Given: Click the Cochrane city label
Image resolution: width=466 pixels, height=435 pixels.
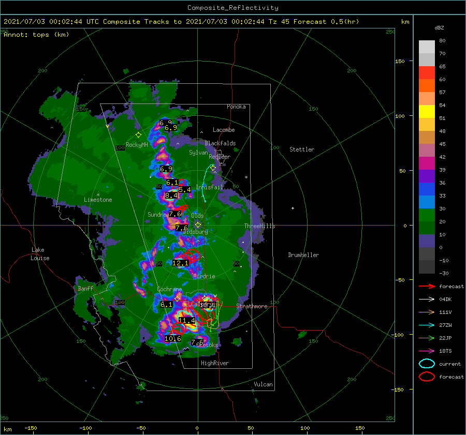Looking at the screenshot, I should pos(169,289).
